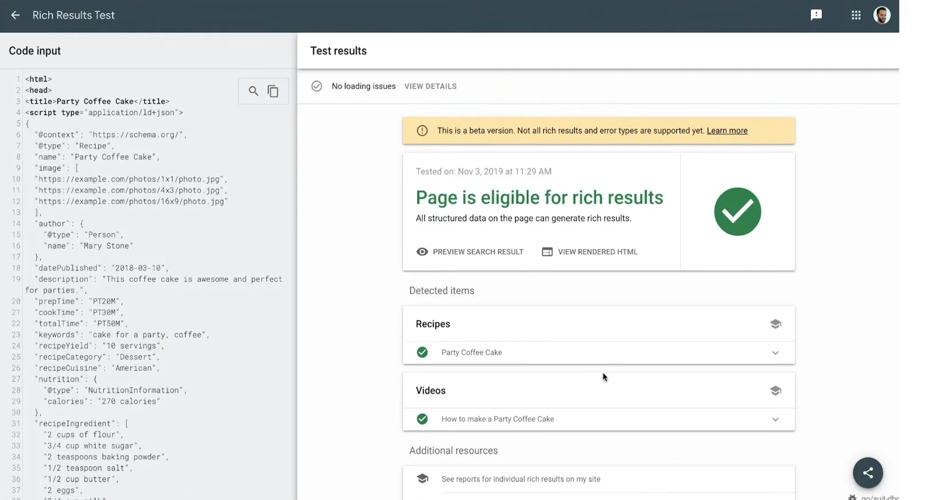
Task: Click the Mary Stone author name line
Action: (x=88, y=246)
